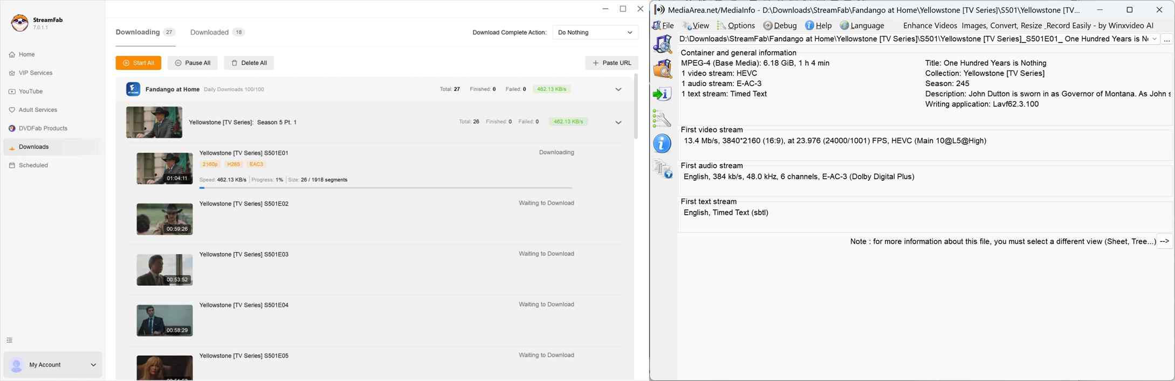The image size is (1175, 381).
Task: Go to Home in StreamFab sidebar
Action: 52,54
